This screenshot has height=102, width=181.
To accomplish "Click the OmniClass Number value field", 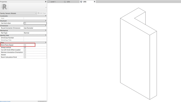I will tap(35, 38).
